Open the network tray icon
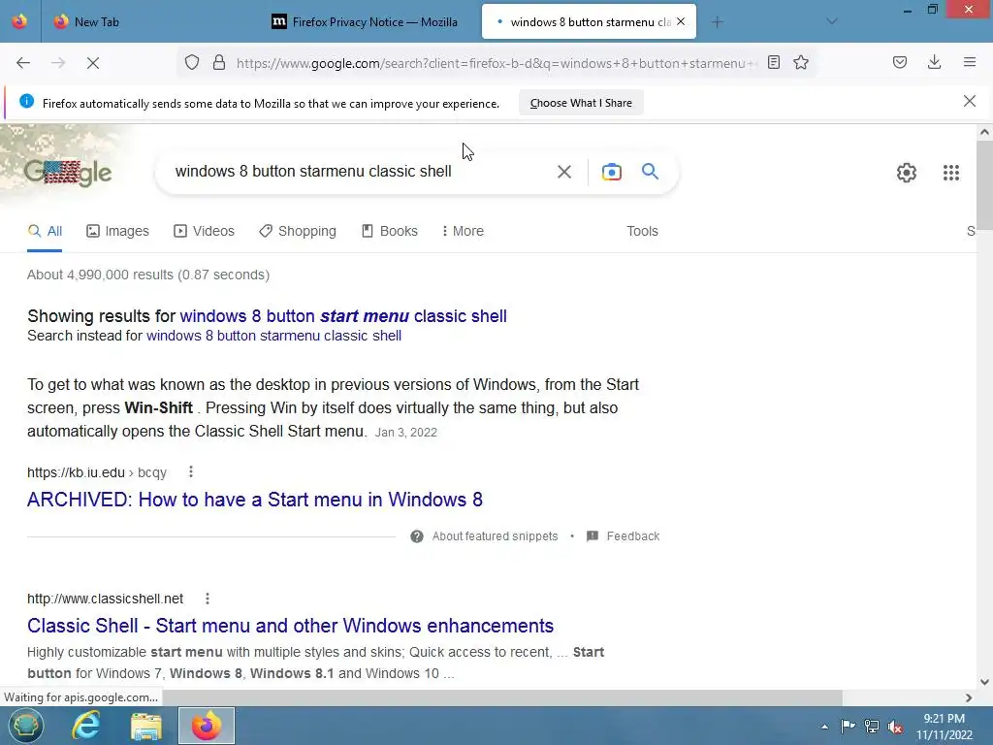Viewport: 993px width, 745px height. pos(872,726)
